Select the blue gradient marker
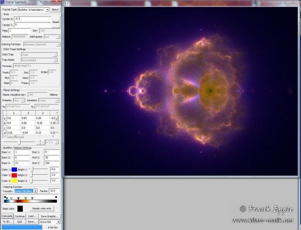This screenshot has height=230, width=301. coord(7,199)
